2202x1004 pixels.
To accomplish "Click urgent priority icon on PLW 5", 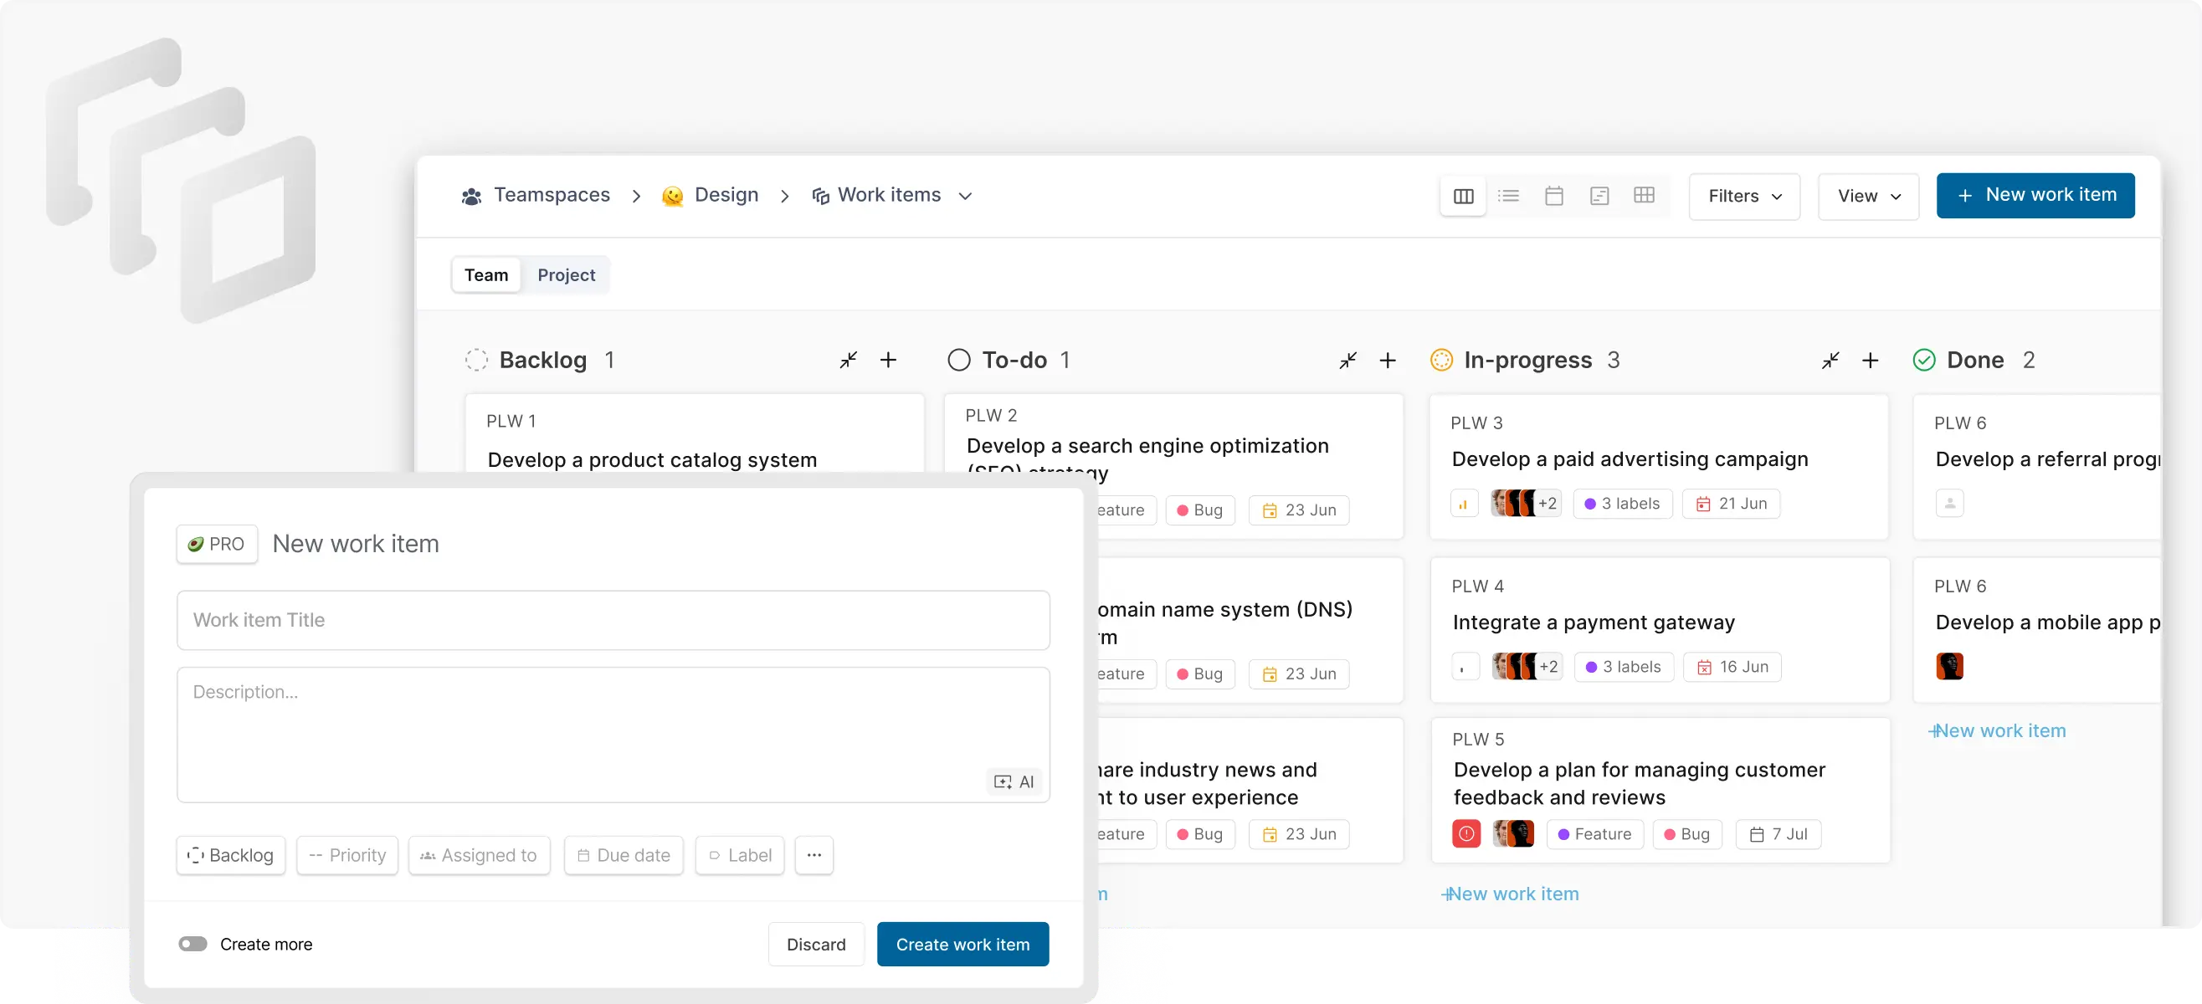I will [1466, 833].
